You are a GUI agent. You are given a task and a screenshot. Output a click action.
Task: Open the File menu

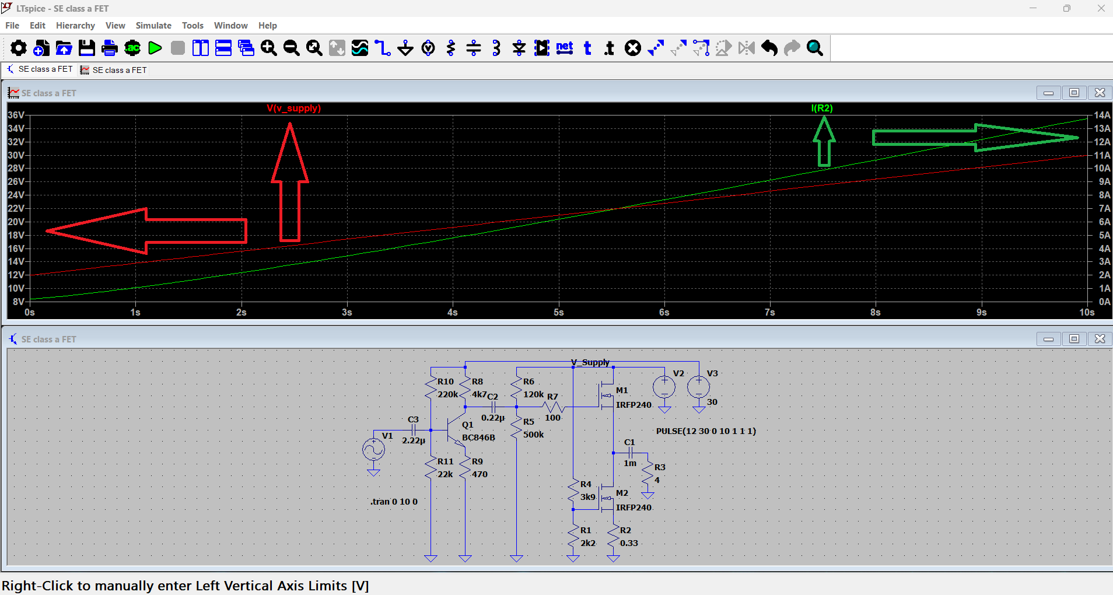click(12, 26)
